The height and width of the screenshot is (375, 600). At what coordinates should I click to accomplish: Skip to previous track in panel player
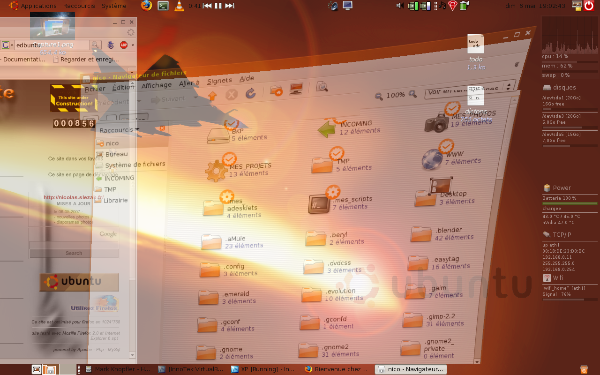pos(207,6)
